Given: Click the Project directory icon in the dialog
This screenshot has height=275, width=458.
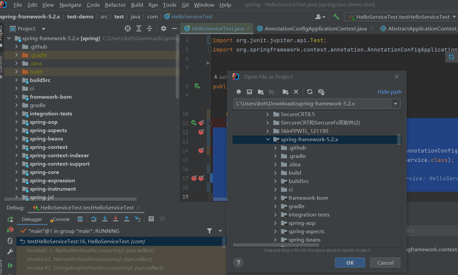Looking at the screenshot, I should click(261, 92).
